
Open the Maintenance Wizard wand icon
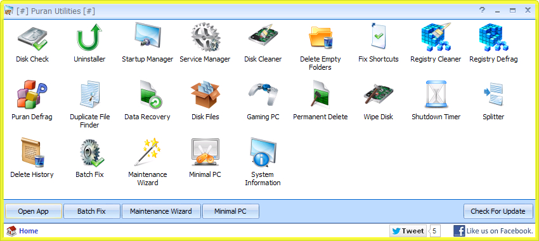pos(148,152)
